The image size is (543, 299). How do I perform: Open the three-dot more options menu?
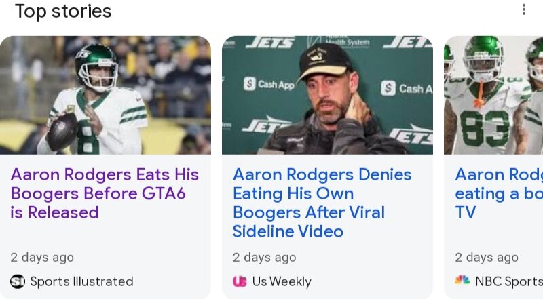click(x=523, y=10)
